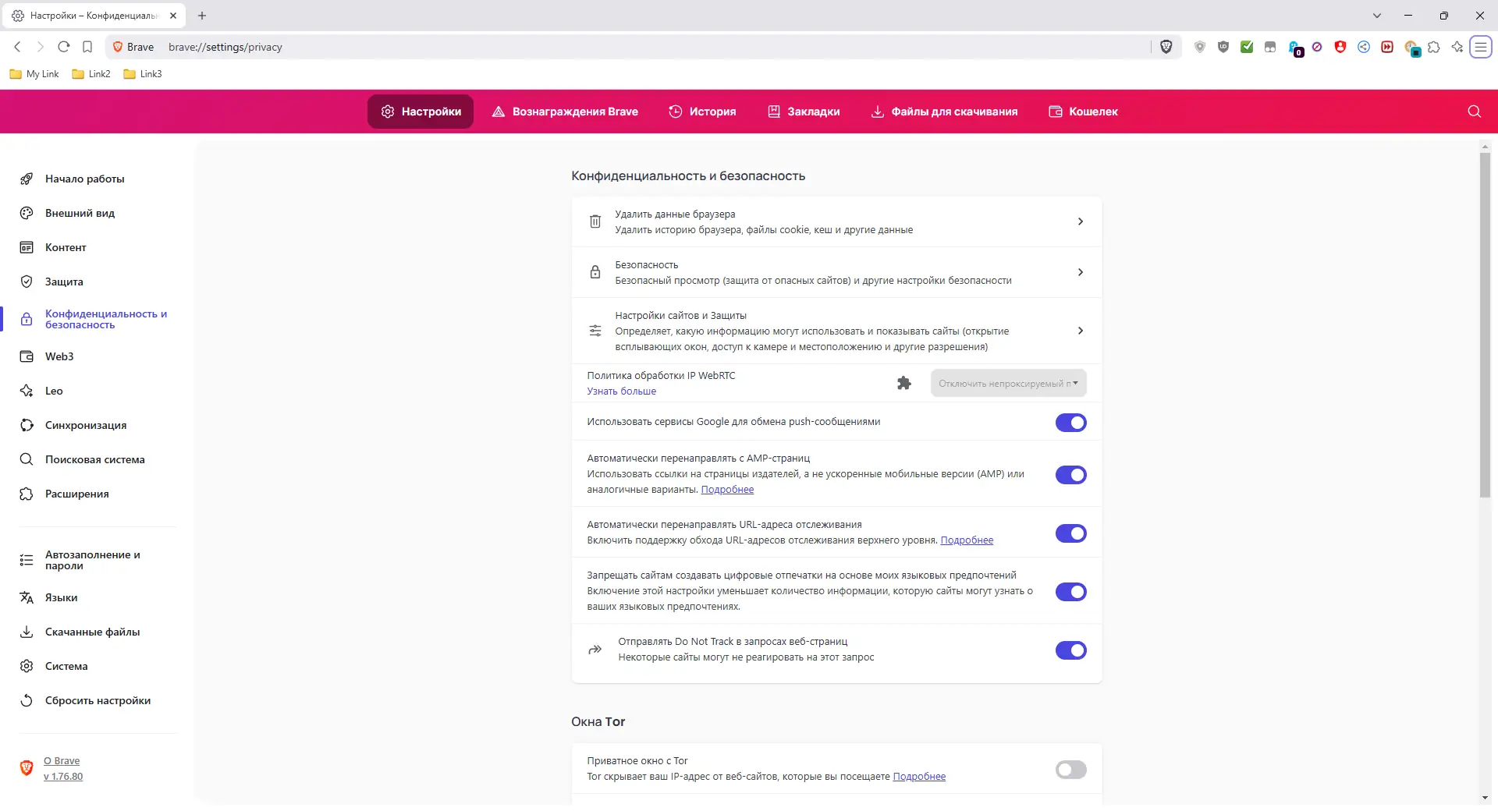Enable private window with Tor
1498x811 pixels.
(x=1070, y=770)
